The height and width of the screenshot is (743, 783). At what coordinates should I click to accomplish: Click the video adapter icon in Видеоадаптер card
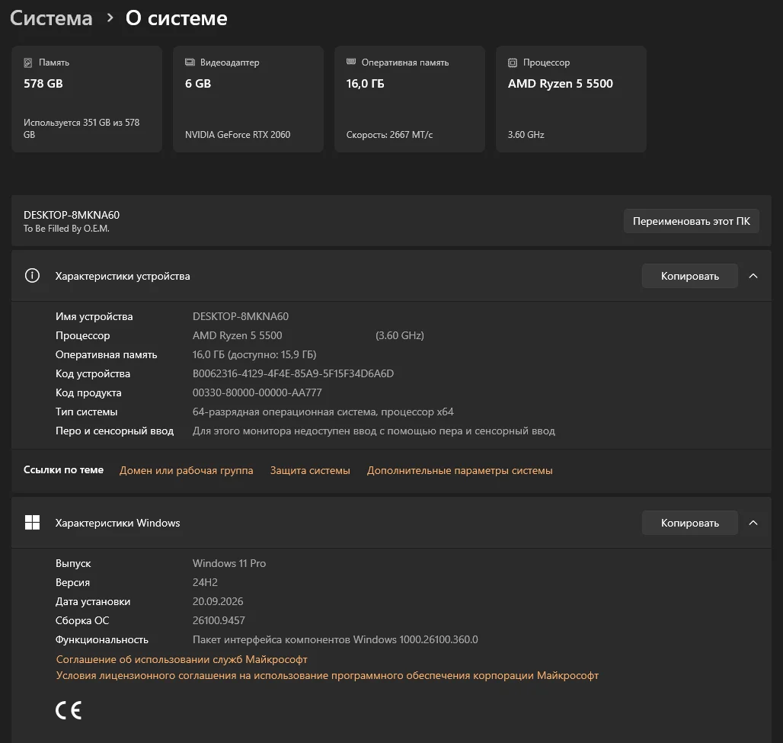(190, 62)
